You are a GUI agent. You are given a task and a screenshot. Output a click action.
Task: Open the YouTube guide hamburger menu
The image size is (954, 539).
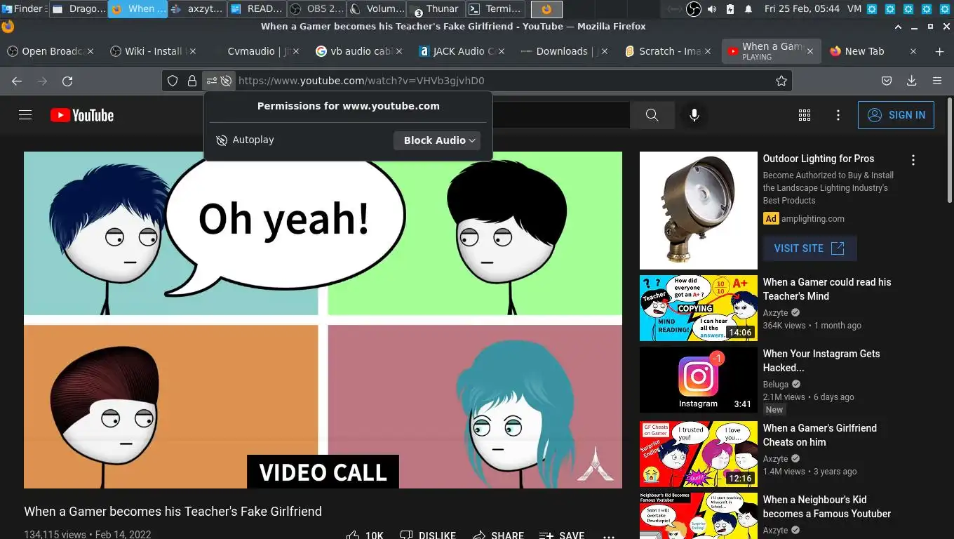(25, 115)
